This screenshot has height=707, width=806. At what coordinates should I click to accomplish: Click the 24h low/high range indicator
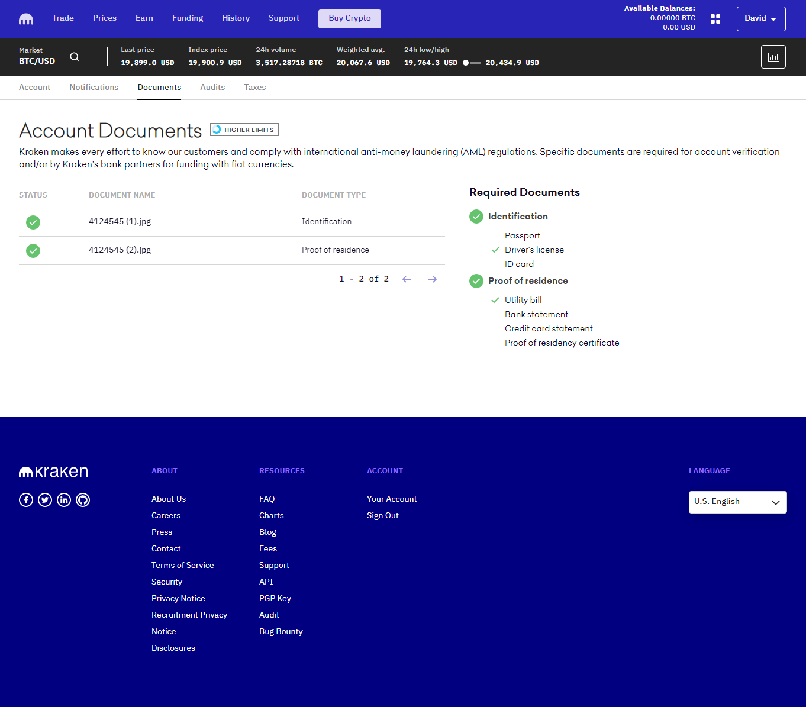pos(472,63)
